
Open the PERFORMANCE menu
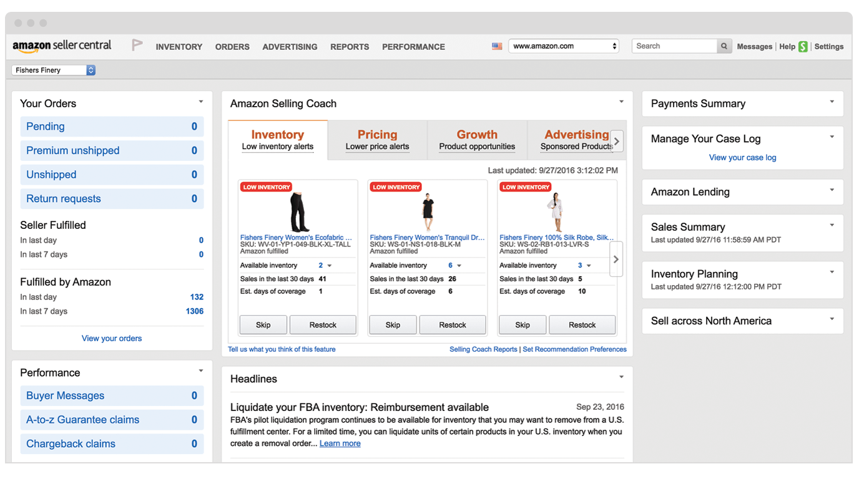click(413, 47)
